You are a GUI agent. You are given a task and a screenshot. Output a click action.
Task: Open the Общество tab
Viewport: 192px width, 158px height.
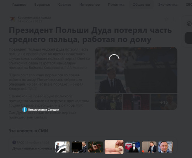click(141, 5)
